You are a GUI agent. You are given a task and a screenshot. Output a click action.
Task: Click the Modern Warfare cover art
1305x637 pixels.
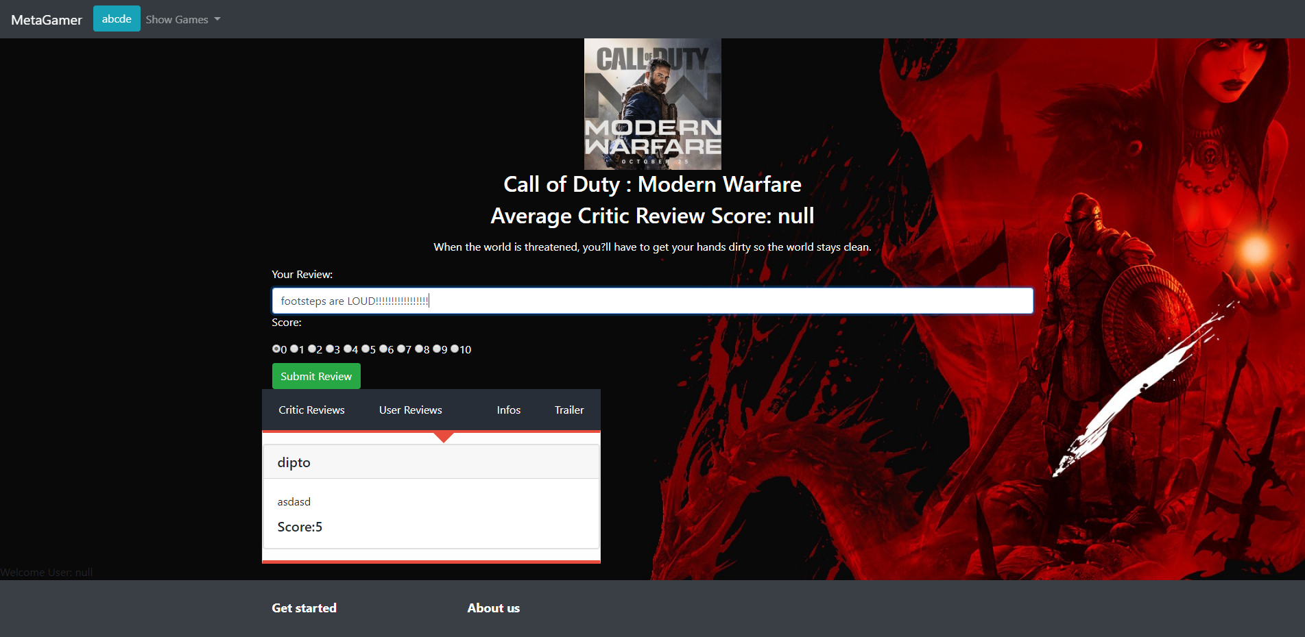[x=651, y=103]
